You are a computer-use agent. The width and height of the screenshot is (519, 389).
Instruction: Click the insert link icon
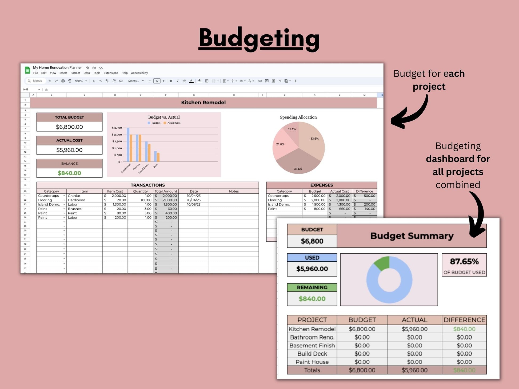point(260,81)
